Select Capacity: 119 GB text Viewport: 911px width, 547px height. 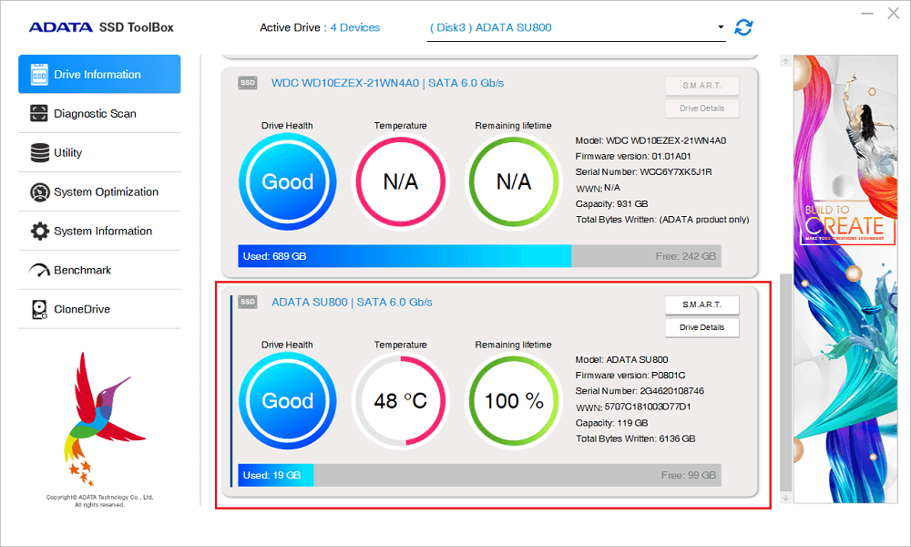coord(612,423)
